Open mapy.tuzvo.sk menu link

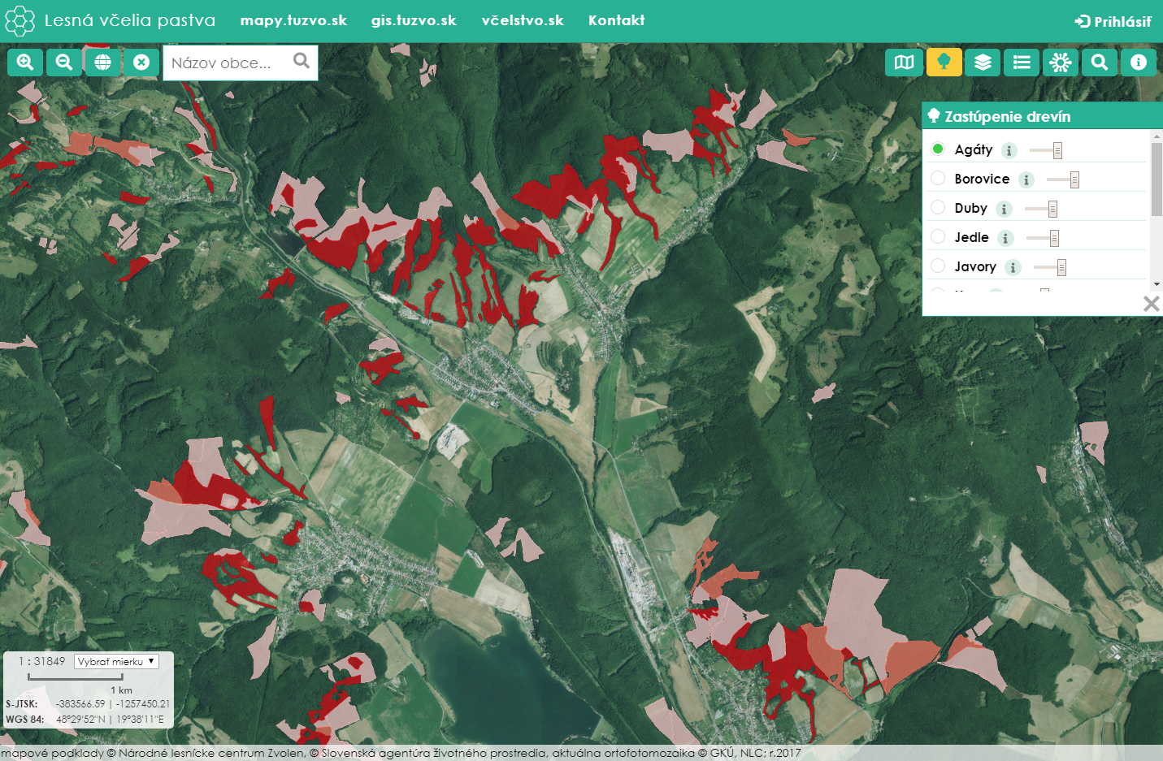coord(293,20)
